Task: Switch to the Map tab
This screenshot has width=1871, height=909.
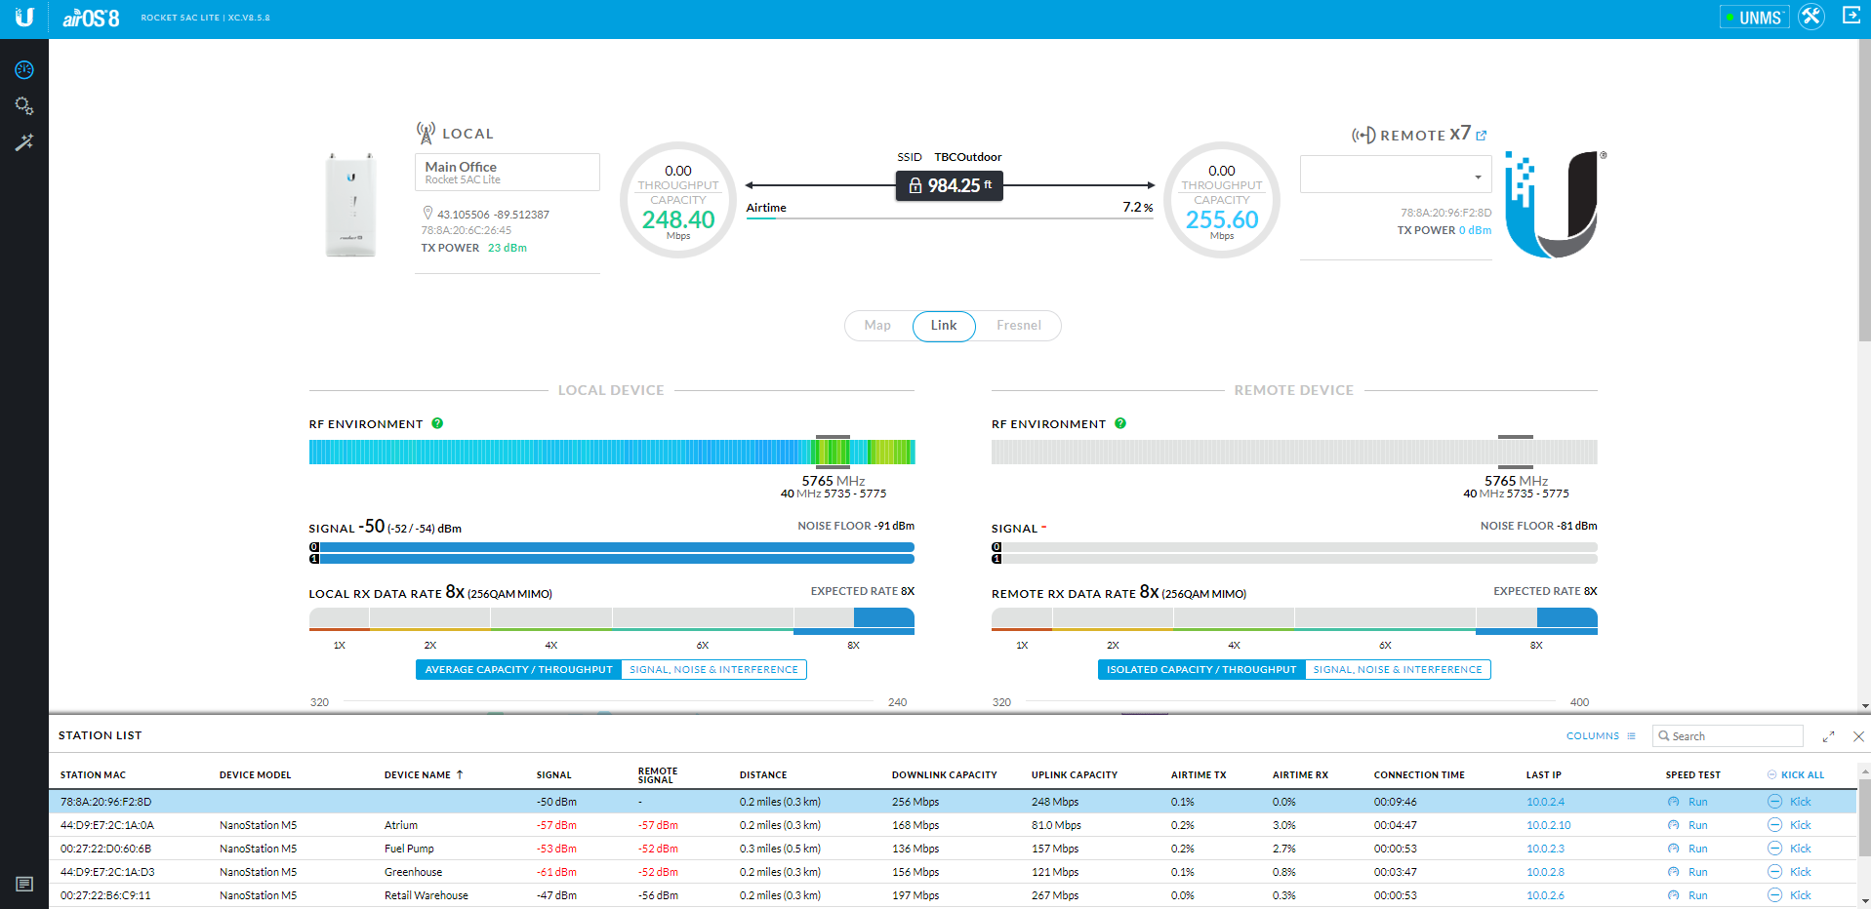Action: click(877, 326)
